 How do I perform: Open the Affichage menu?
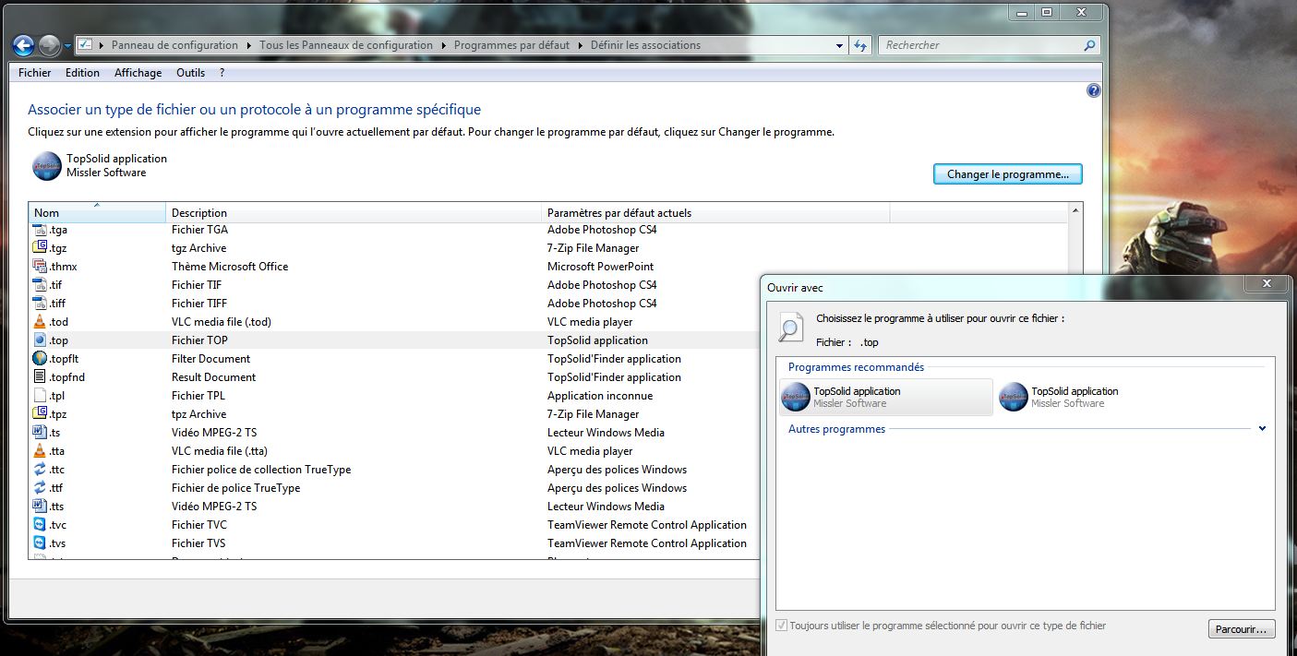(138, 73)
